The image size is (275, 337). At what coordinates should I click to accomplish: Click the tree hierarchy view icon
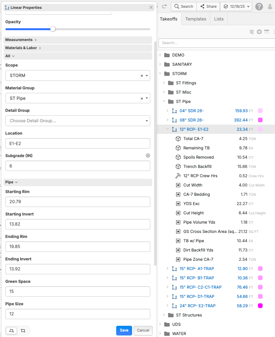tap(252, 32)
